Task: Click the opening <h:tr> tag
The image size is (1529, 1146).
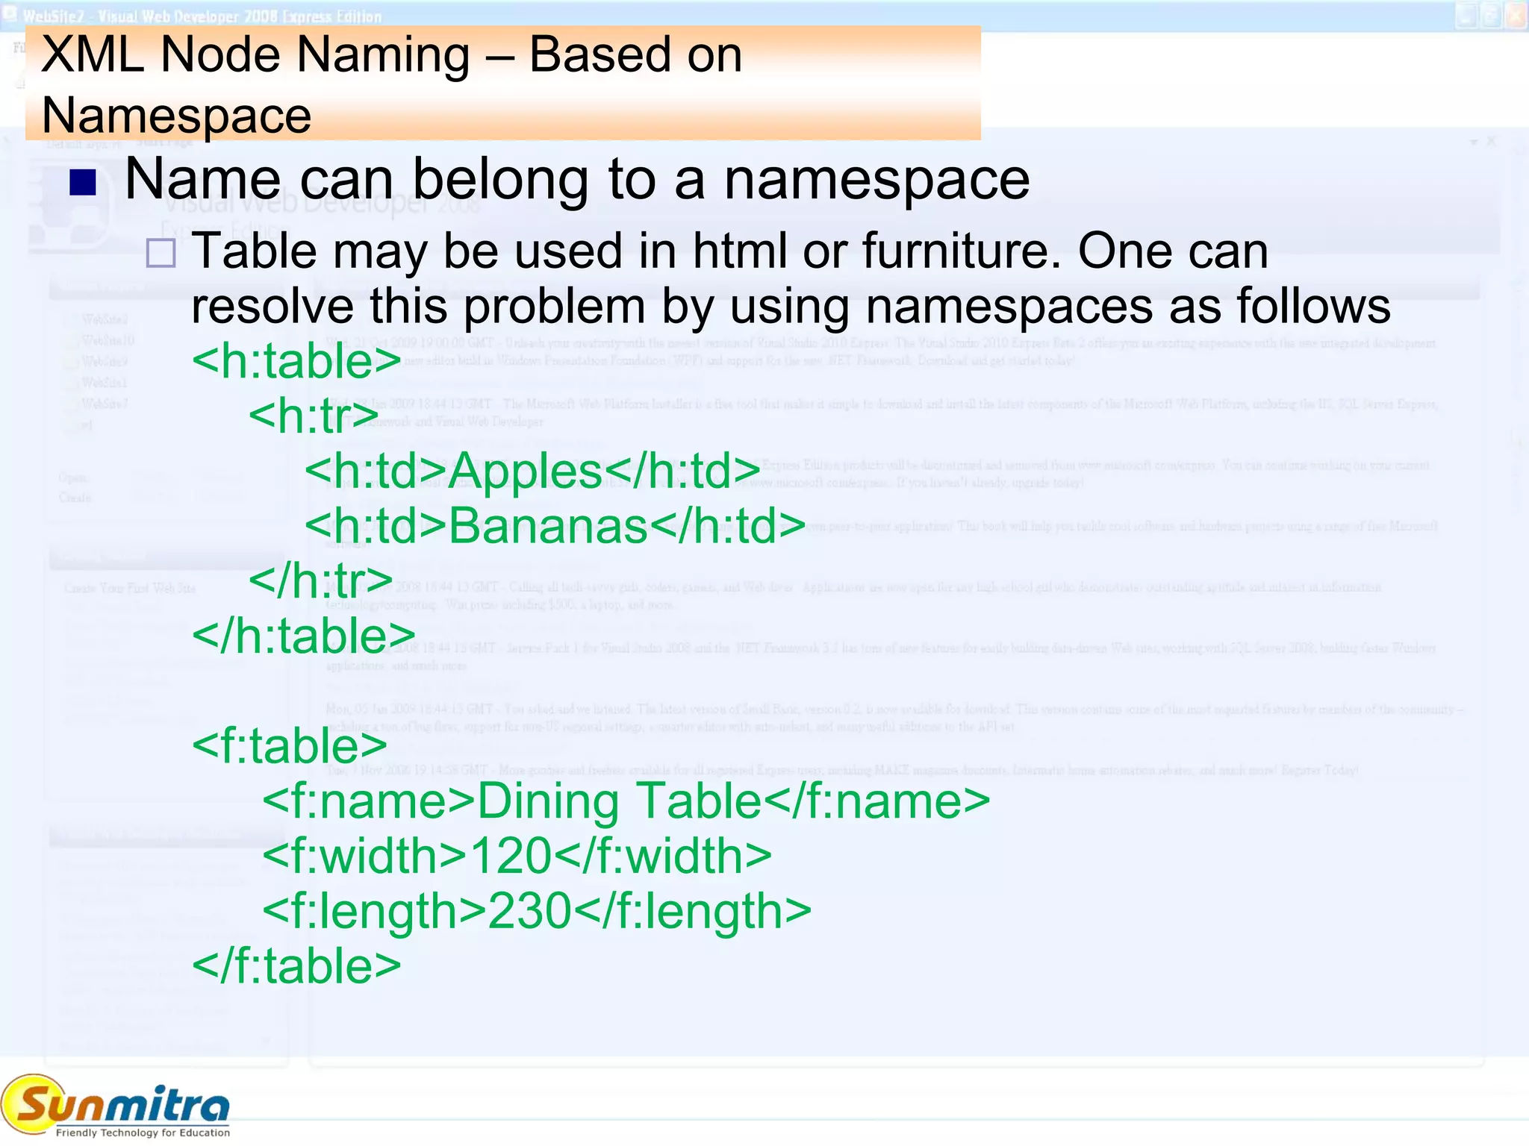Action: click(314, 416)
